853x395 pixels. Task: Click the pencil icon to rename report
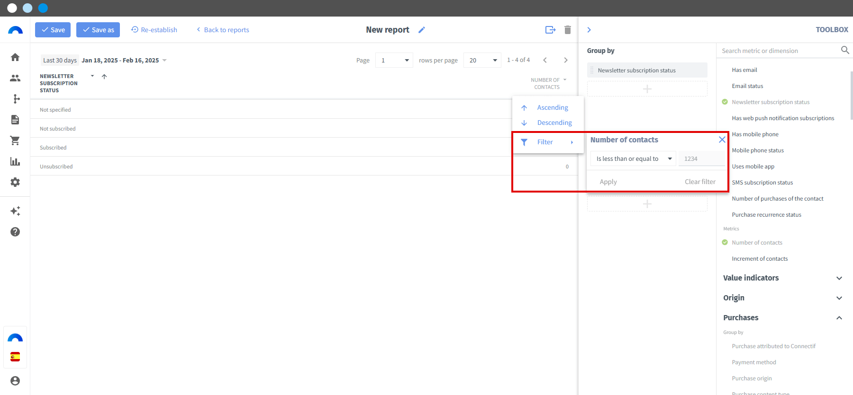pyautogui.click(x=422, y=30)
